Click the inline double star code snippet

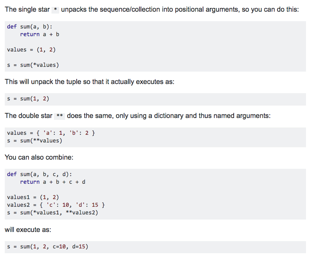pos(60,116)
